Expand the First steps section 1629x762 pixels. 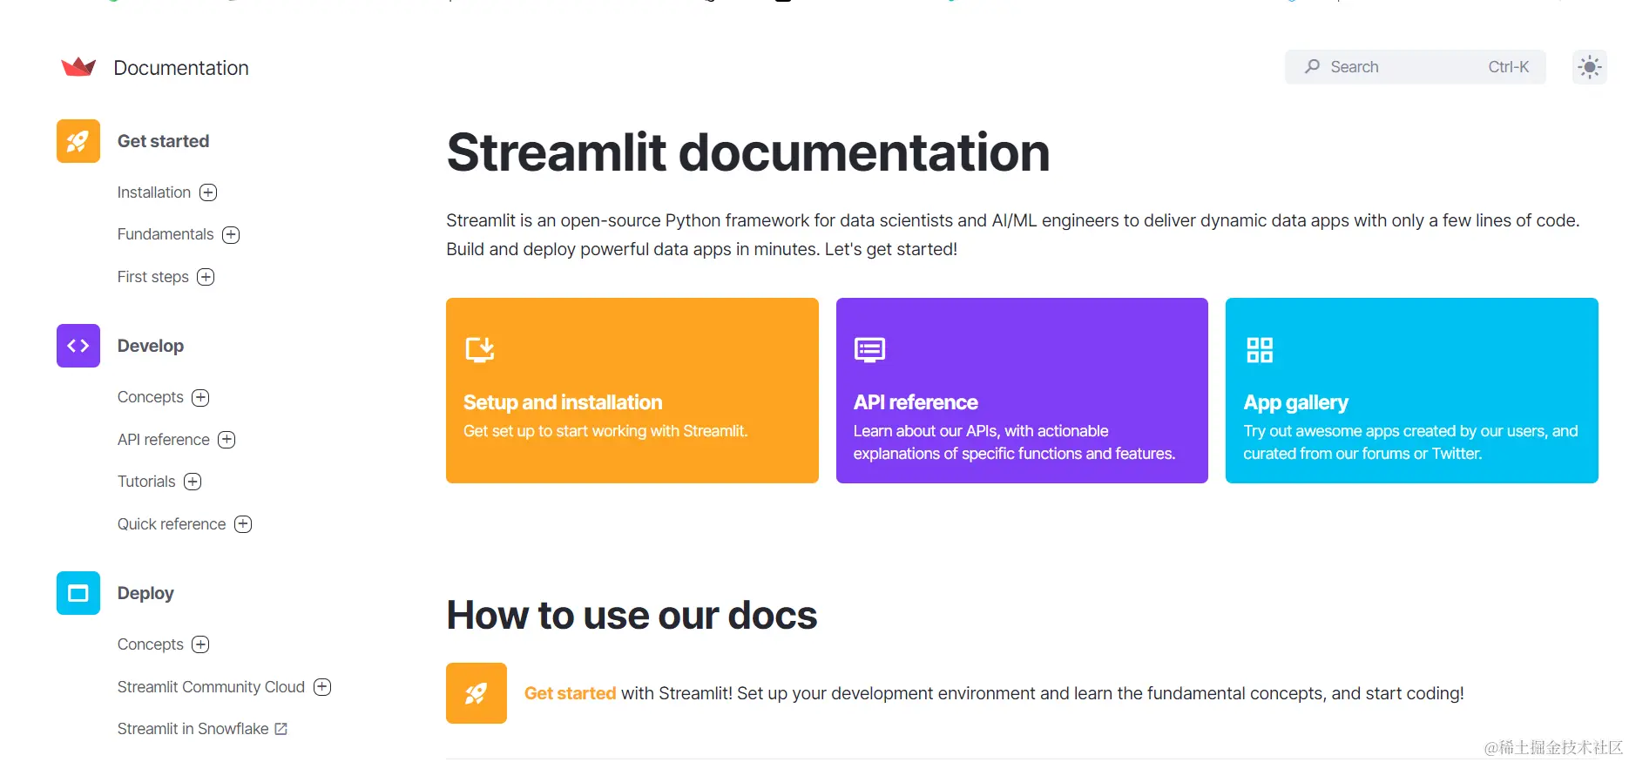pos(206,277)
